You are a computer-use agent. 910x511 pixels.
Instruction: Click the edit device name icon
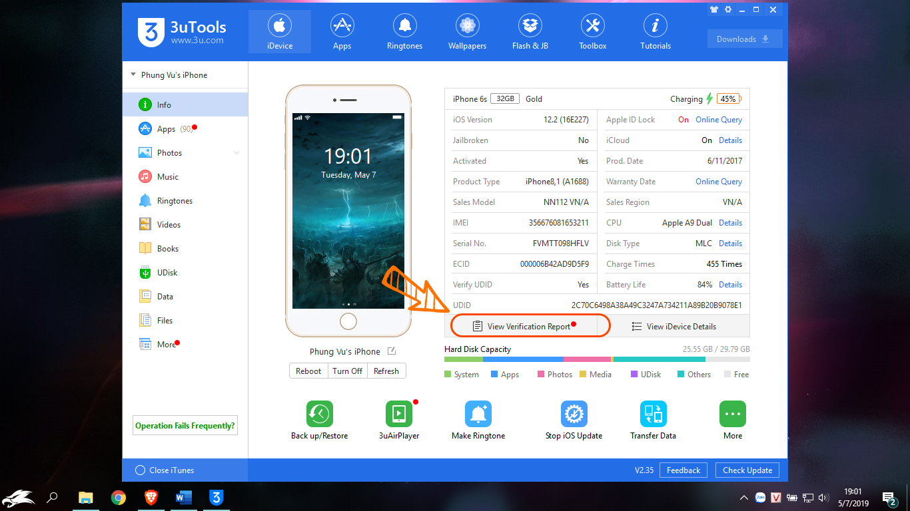[392, 351]
